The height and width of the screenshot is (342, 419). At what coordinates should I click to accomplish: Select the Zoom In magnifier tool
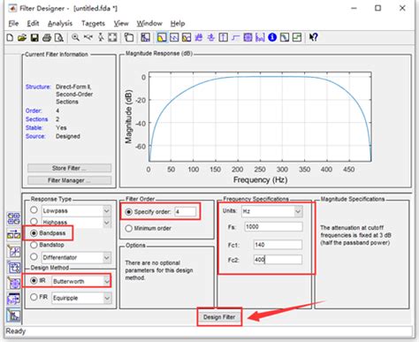75,37
